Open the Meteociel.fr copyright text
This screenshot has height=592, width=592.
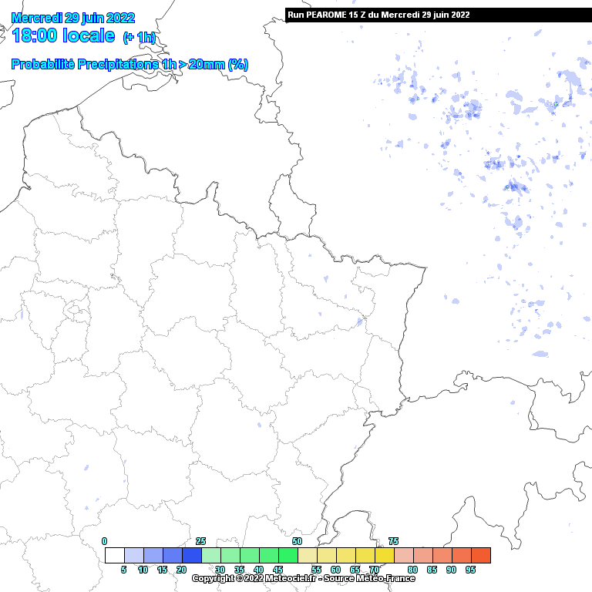point(304,578)
